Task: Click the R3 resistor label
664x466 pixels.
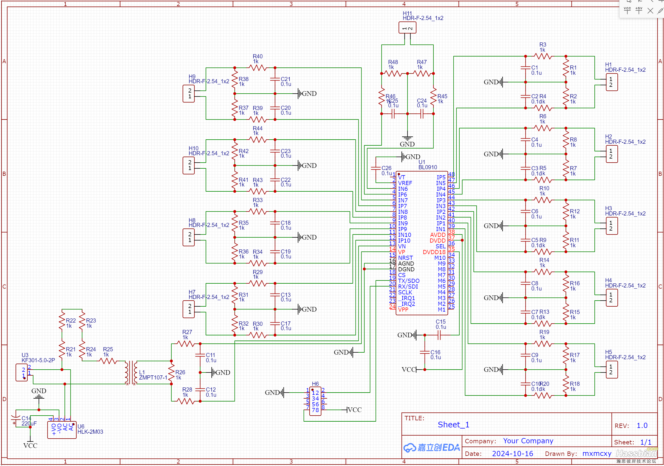Action: pos(543,45)
